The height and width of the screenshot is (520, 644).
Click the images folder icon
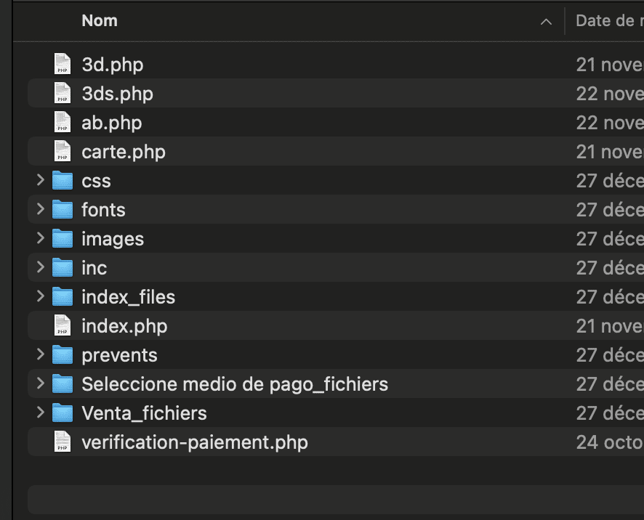(63, 239)
